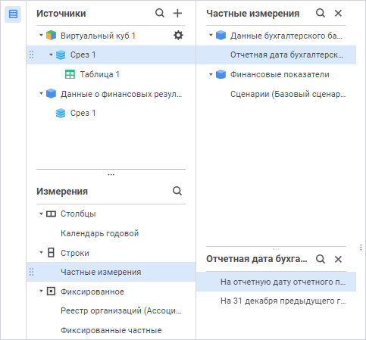Toggle the side panel list icon

click(x=13, y=14)
